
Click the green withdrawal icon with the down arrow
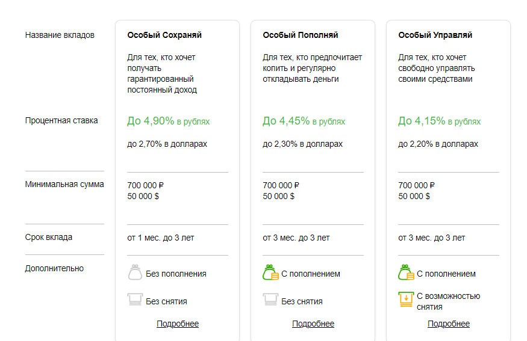click(x=406, y=299)
